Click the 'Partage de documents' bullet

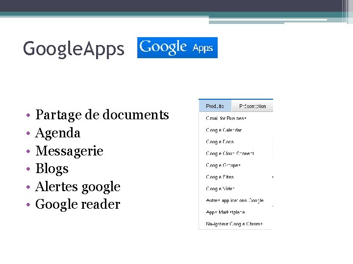click(102, 115)
